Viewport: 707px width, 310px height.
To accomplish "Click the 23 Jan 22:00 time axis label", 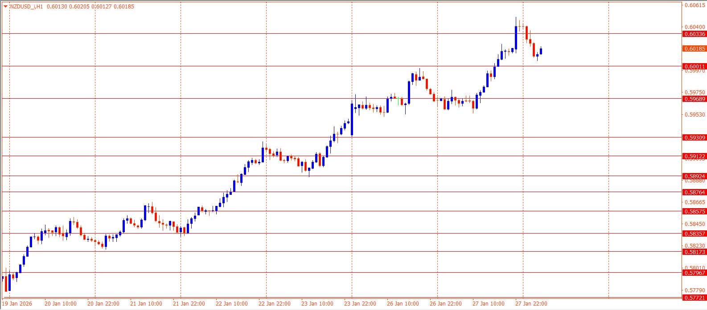I will 360,304.
